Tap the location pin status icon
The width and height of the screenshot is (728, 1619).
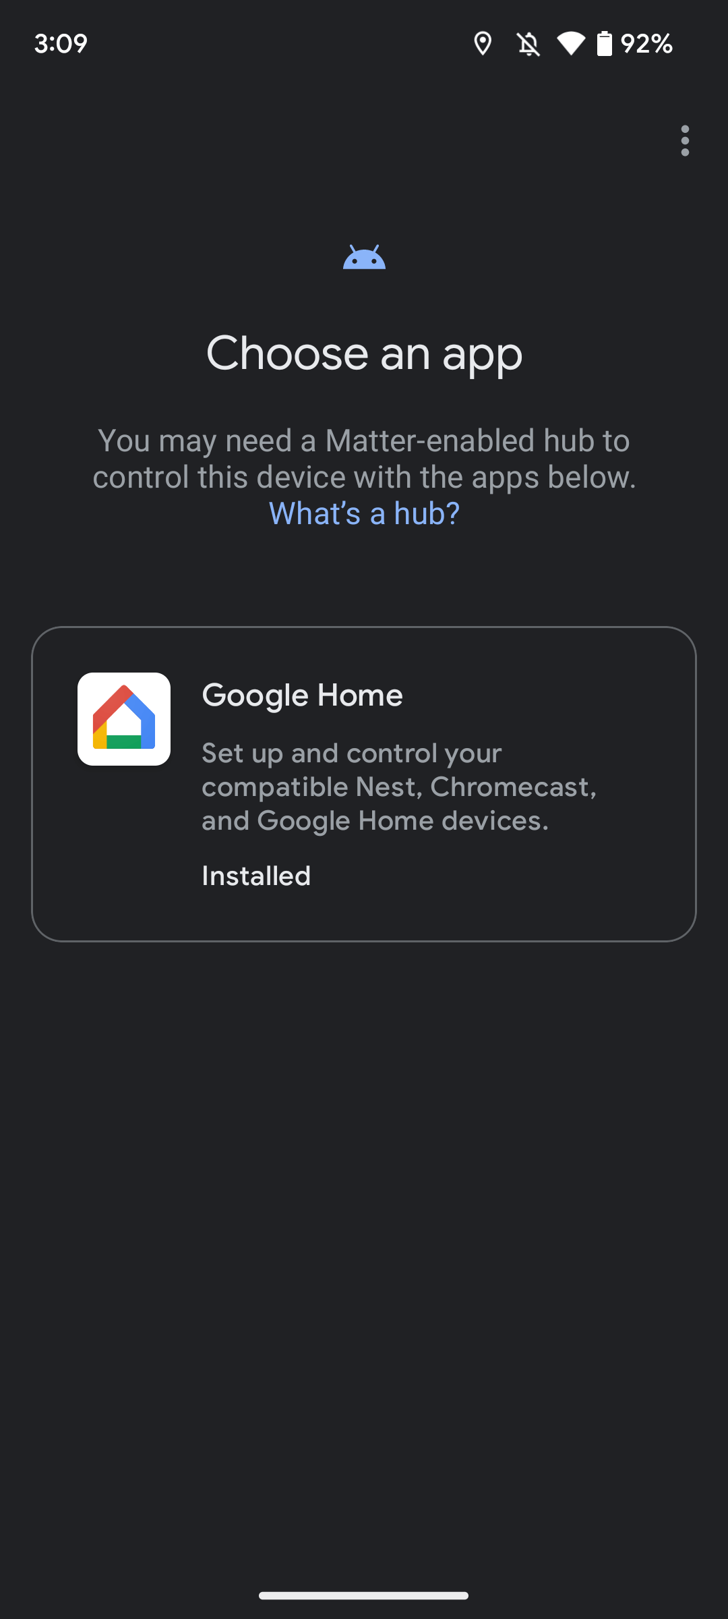[483, 44]
